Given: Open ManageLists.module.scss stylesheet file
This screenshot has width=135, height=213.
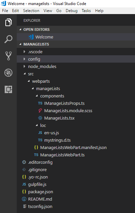Looking at the screenshot, I should 76,111.
